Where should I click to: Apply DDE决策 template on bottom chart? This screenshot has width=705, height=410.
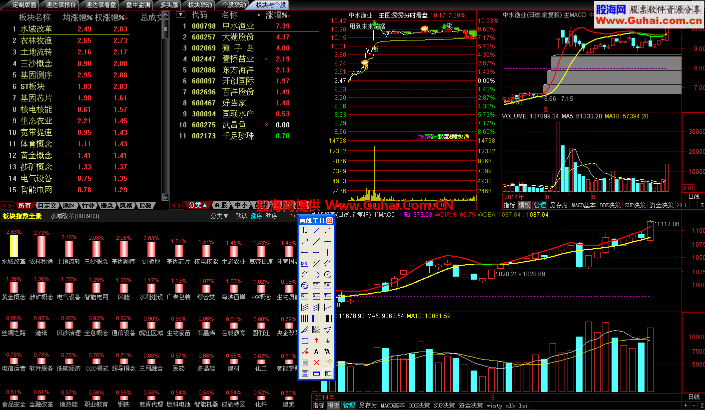[x=420, y=405]
